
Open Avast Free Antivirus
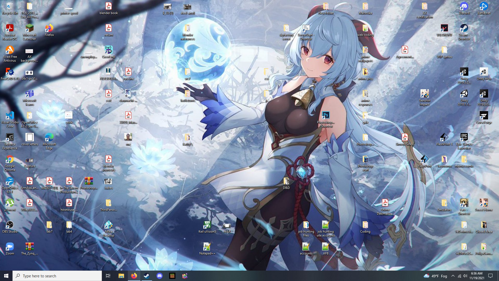pyautogui.click(x=10, y=54)
